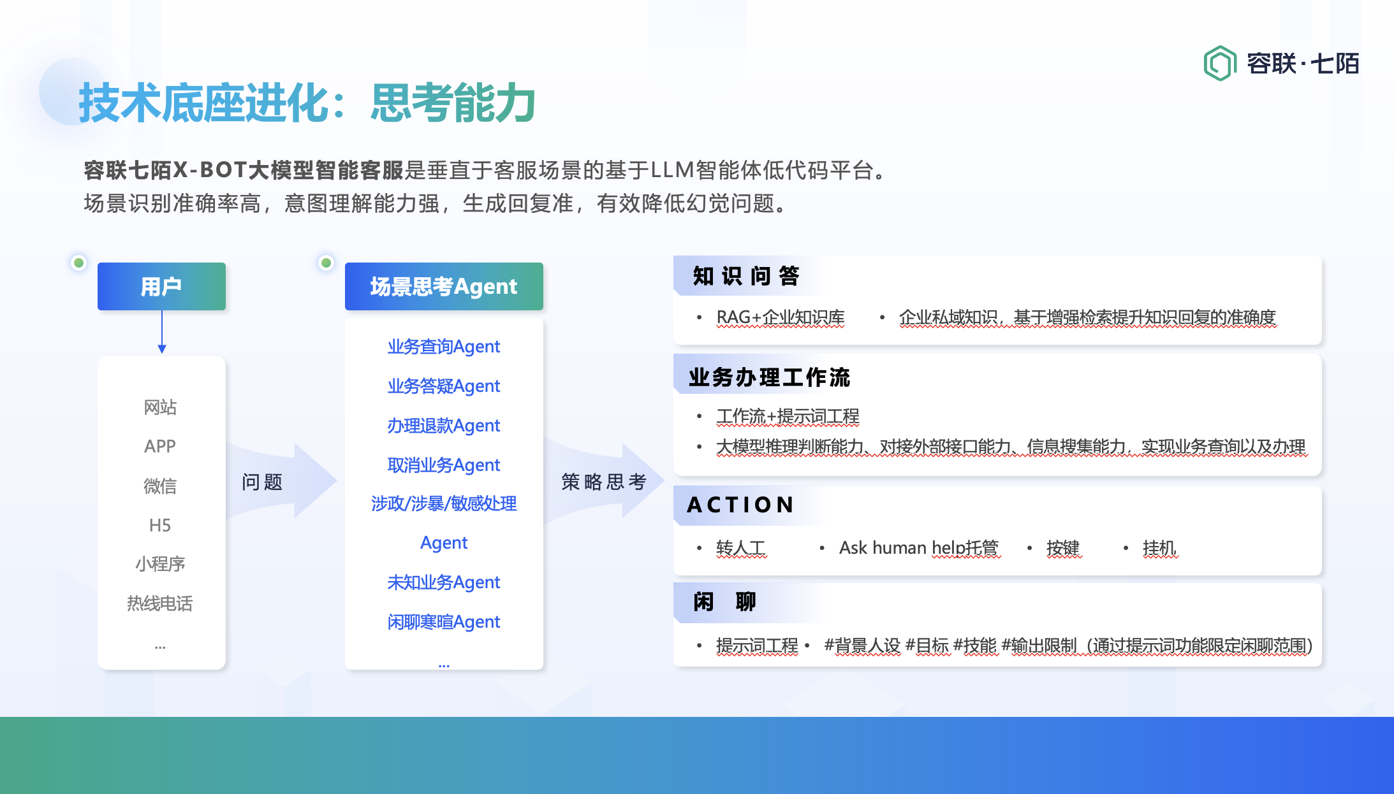Click the ellipsis under 热线电话
The width and height of the screenshot is (1394, 794).
[x=160, y=647]
